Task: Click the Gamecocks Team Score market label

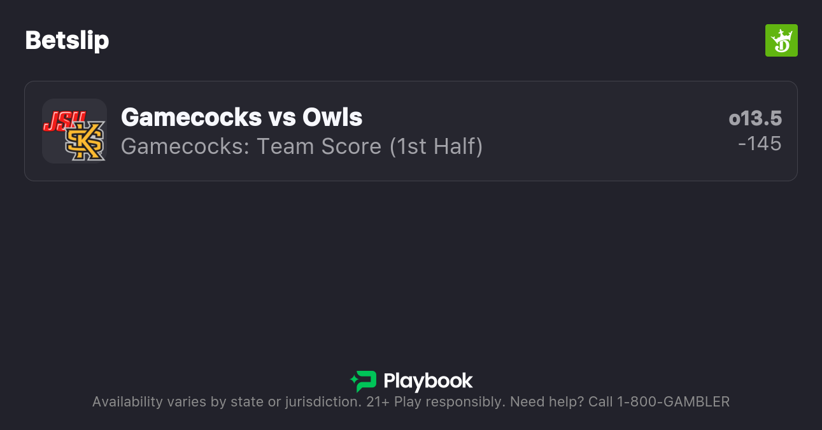Action: point(301,146)
